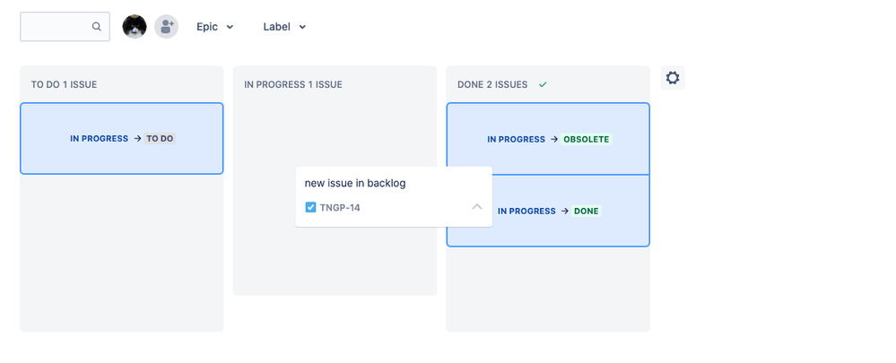Viewport: 896px width, 363px height.
Task: Open the Label dropdown filter
Action: [x=284, y=27]
